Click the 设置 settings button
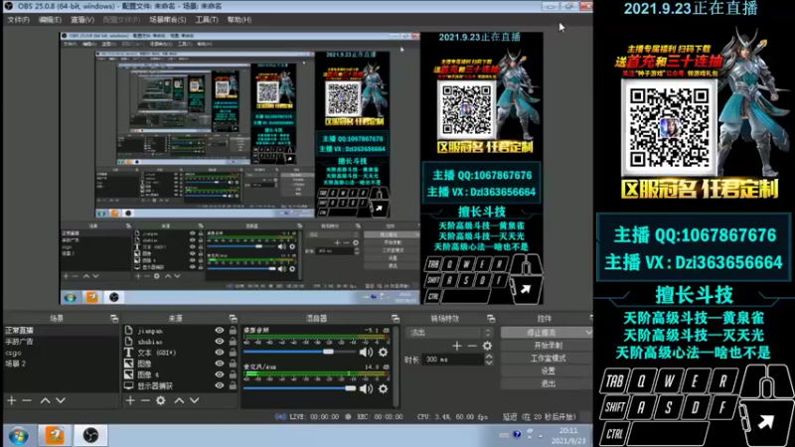The width and height of the screenshot is (795, 447). [x=549, y=371]
